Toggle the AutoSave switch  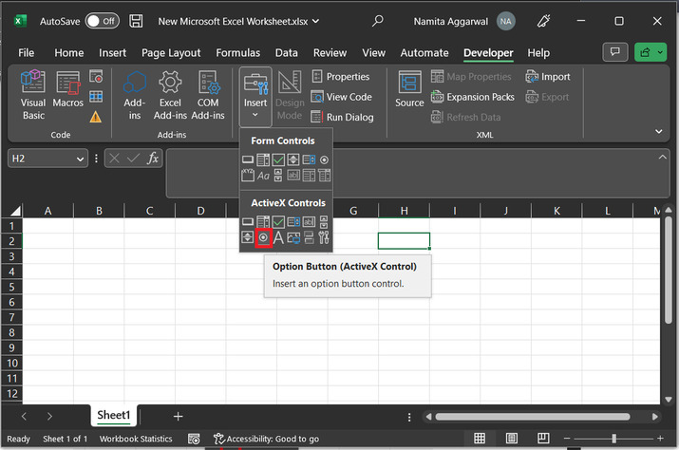click(102, 20)
